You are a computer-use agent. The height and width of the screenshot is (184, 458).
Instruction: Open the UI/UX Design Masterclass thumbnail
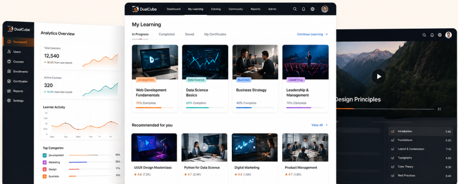pyautogui.click(x=154, y=147)
